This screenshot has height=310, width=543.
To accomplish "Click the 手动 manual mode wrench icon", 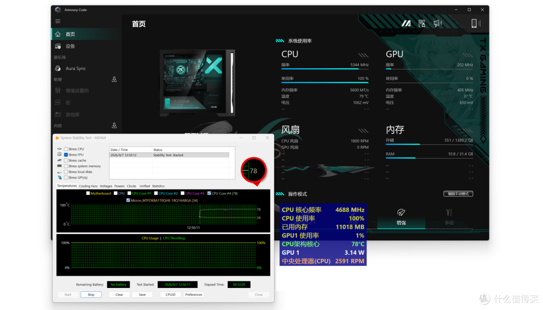I will (x=449, y=212).
